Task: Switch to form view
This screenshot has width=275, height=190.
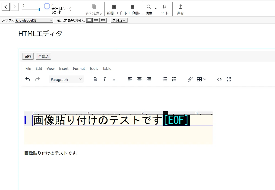Action: [89, 20]
